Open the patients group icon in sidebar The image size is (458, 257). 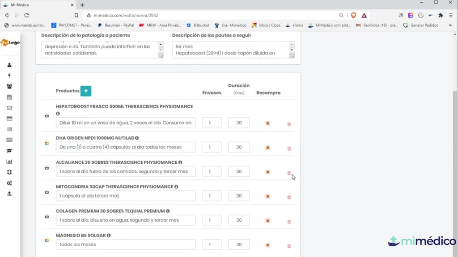[9, 86]
